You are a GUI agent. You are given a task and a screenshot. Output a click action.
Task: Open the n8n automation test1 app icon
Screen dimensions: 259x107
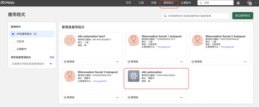pyautogui.click(x=70, y=40)
